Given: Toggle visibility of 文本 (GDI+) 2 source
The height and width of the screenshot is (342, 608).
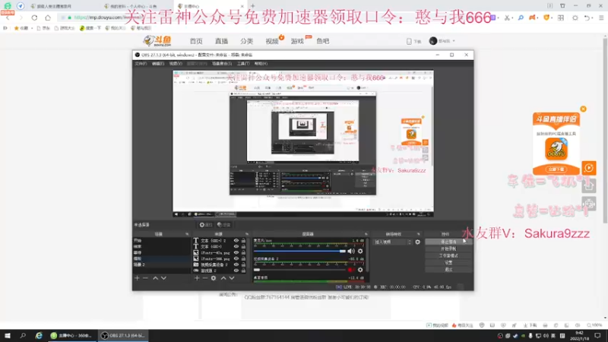Looking at the screenshot, I should click(236, 241).
